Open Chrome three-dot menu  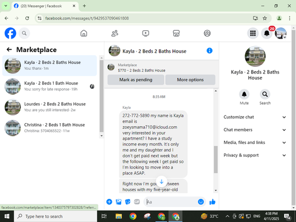click(x=289, y=18)
